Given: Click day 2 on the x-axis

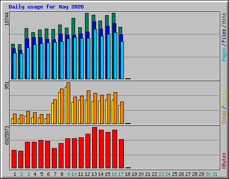Looking at the screenshot, I should point(21,174).
